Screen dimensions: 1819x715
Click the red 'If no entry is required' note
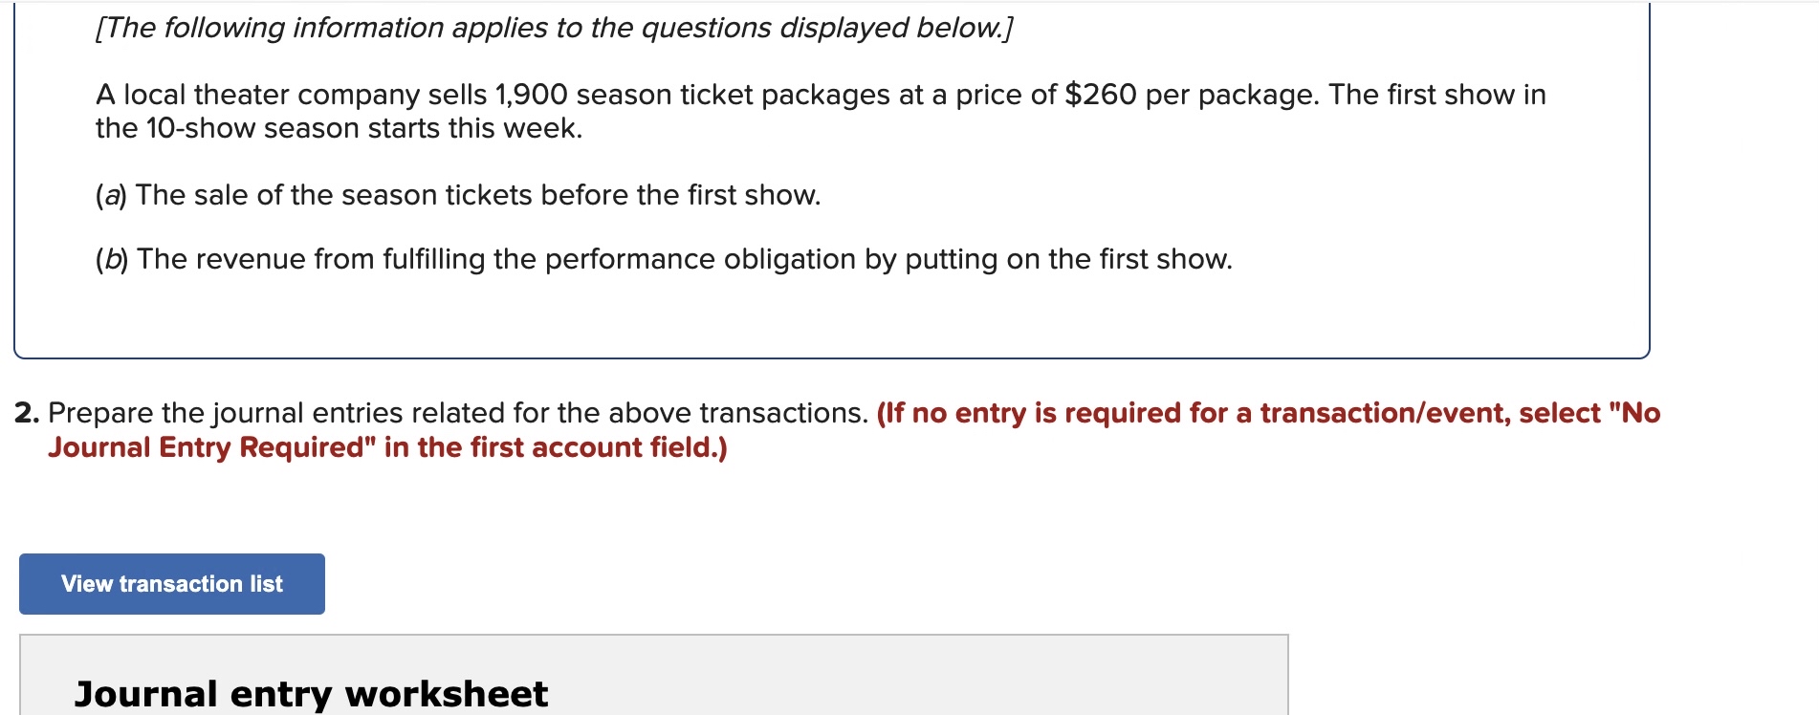(1268, 413)
